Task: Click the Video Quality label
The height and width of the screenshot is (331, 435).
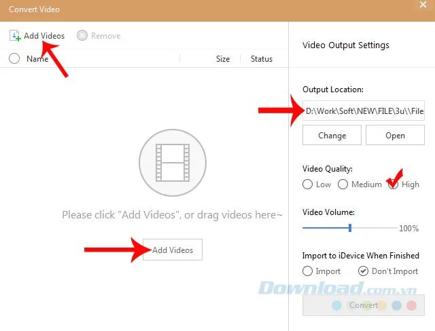Action: 328,169
